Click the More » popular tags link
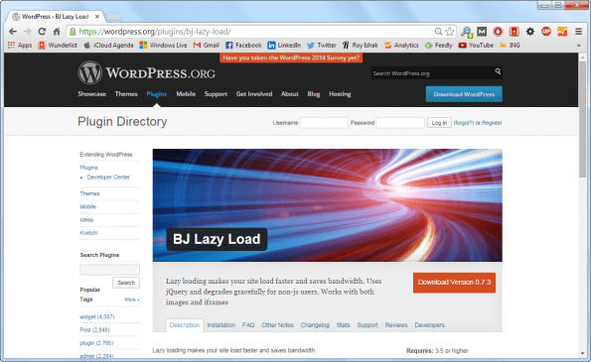 132,300
